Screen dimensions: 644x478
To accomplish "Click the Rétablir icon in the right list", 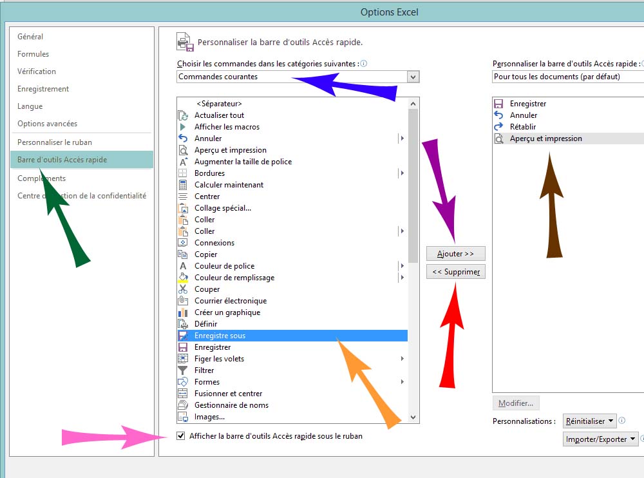I will (498, 127).
